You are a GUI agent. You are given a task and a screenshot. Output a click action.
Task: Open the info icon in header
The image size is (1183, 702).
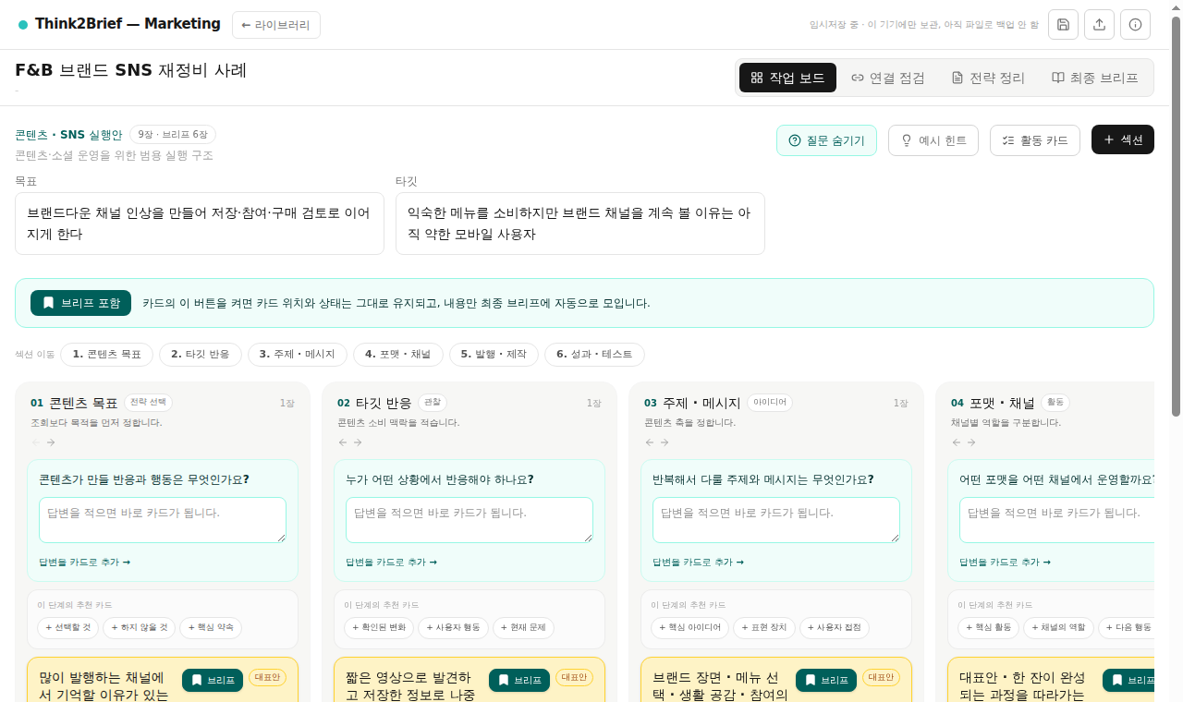(x=1135, y=24)
